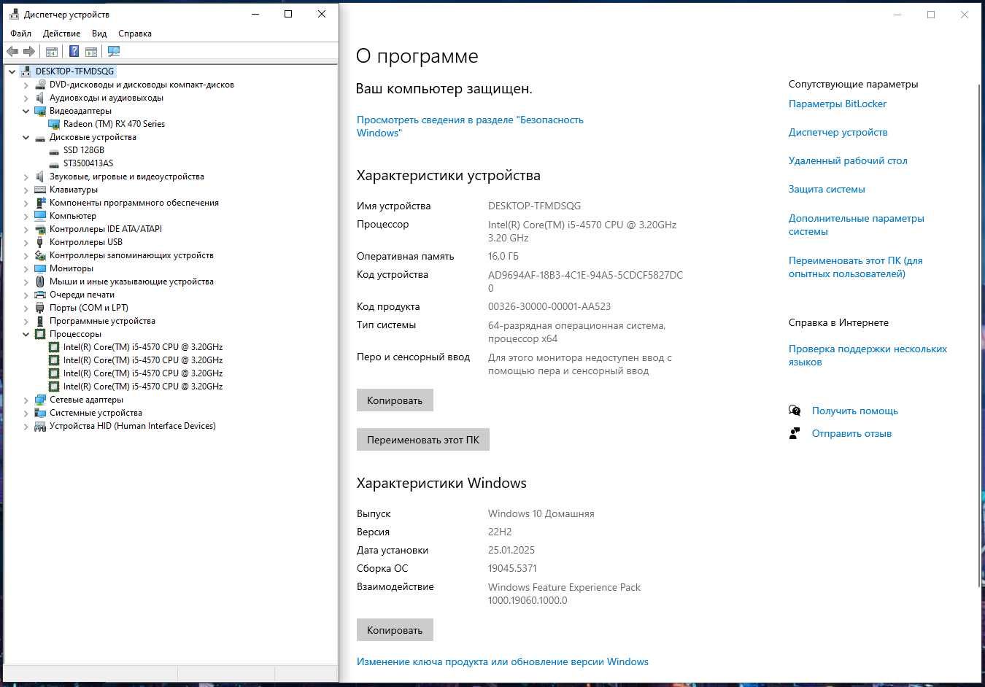
Task: Click the product code 00326-30000-00001-AA523
Action: (549, 306)
